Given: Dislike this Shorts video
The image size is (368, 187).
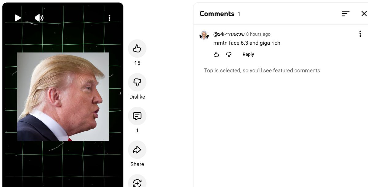Looking at the screenshot, I should click(137, 82).
